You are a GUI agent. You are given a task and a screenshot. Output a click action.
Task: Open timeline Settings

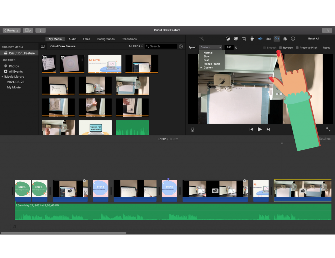[325, 139]
